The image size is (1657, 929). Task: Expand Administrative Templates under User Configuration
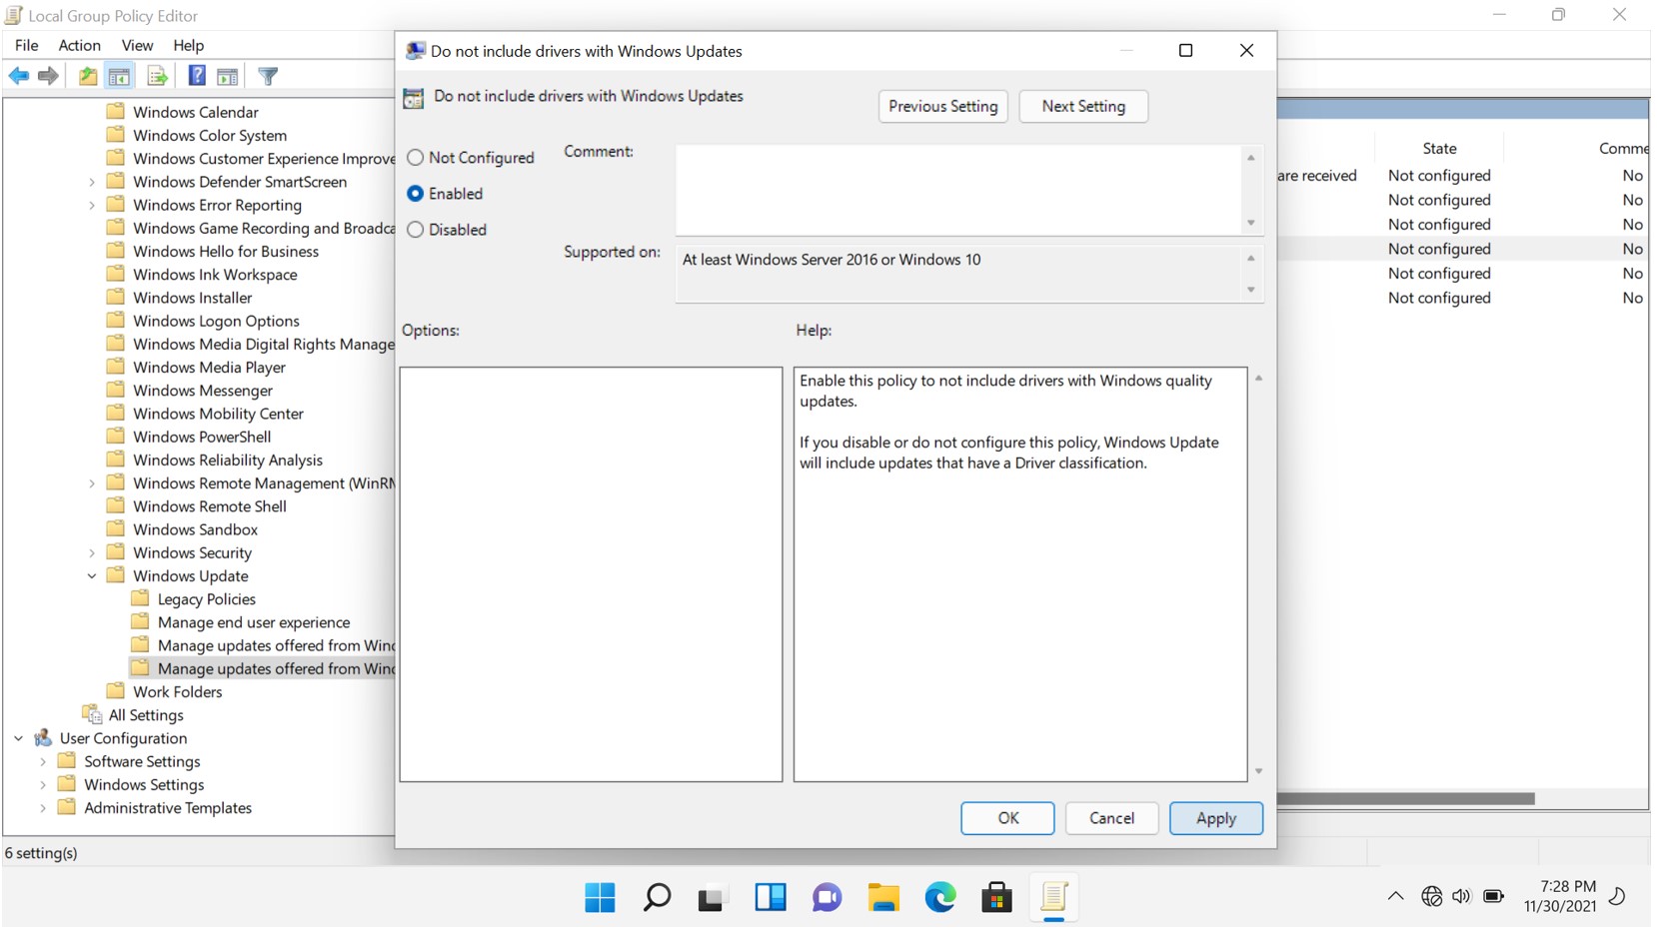[x=43, y=808]
